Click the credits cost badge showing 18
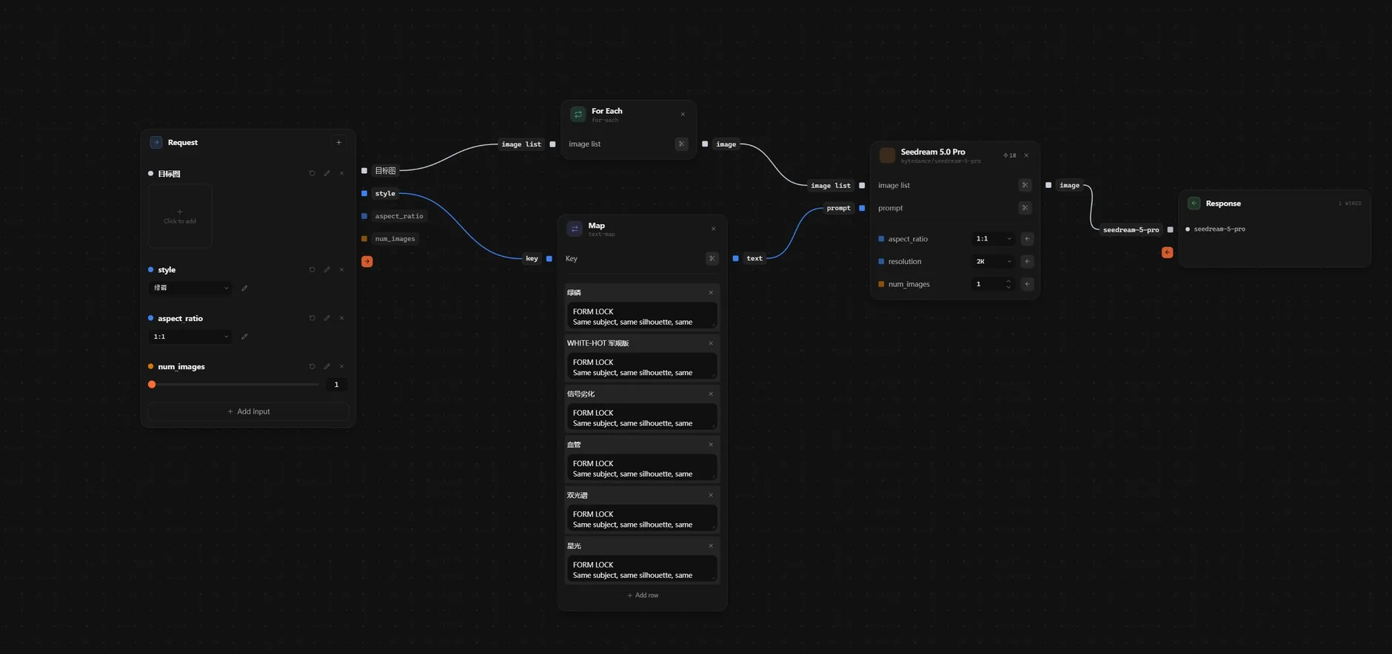The height and width of the screenshot is (654, 1392). (x=1010, y=155)
